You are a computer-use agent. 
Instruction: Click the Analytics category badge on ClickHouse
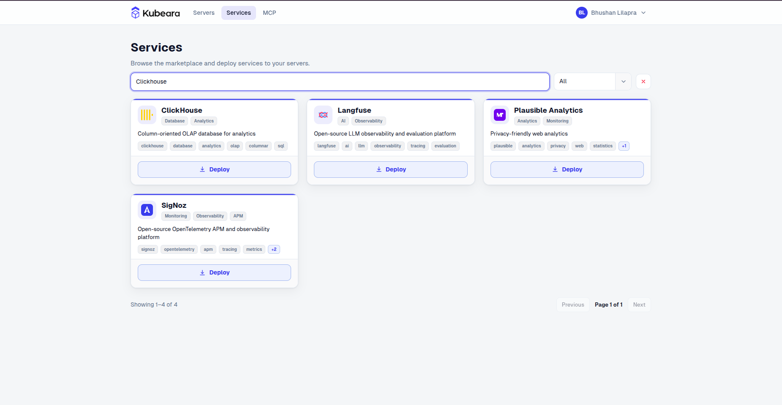[204, 121]
